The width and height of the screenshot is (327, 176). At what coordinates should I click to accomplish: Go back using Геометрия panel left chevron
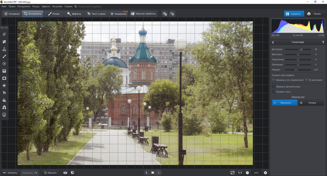[273, 42]
